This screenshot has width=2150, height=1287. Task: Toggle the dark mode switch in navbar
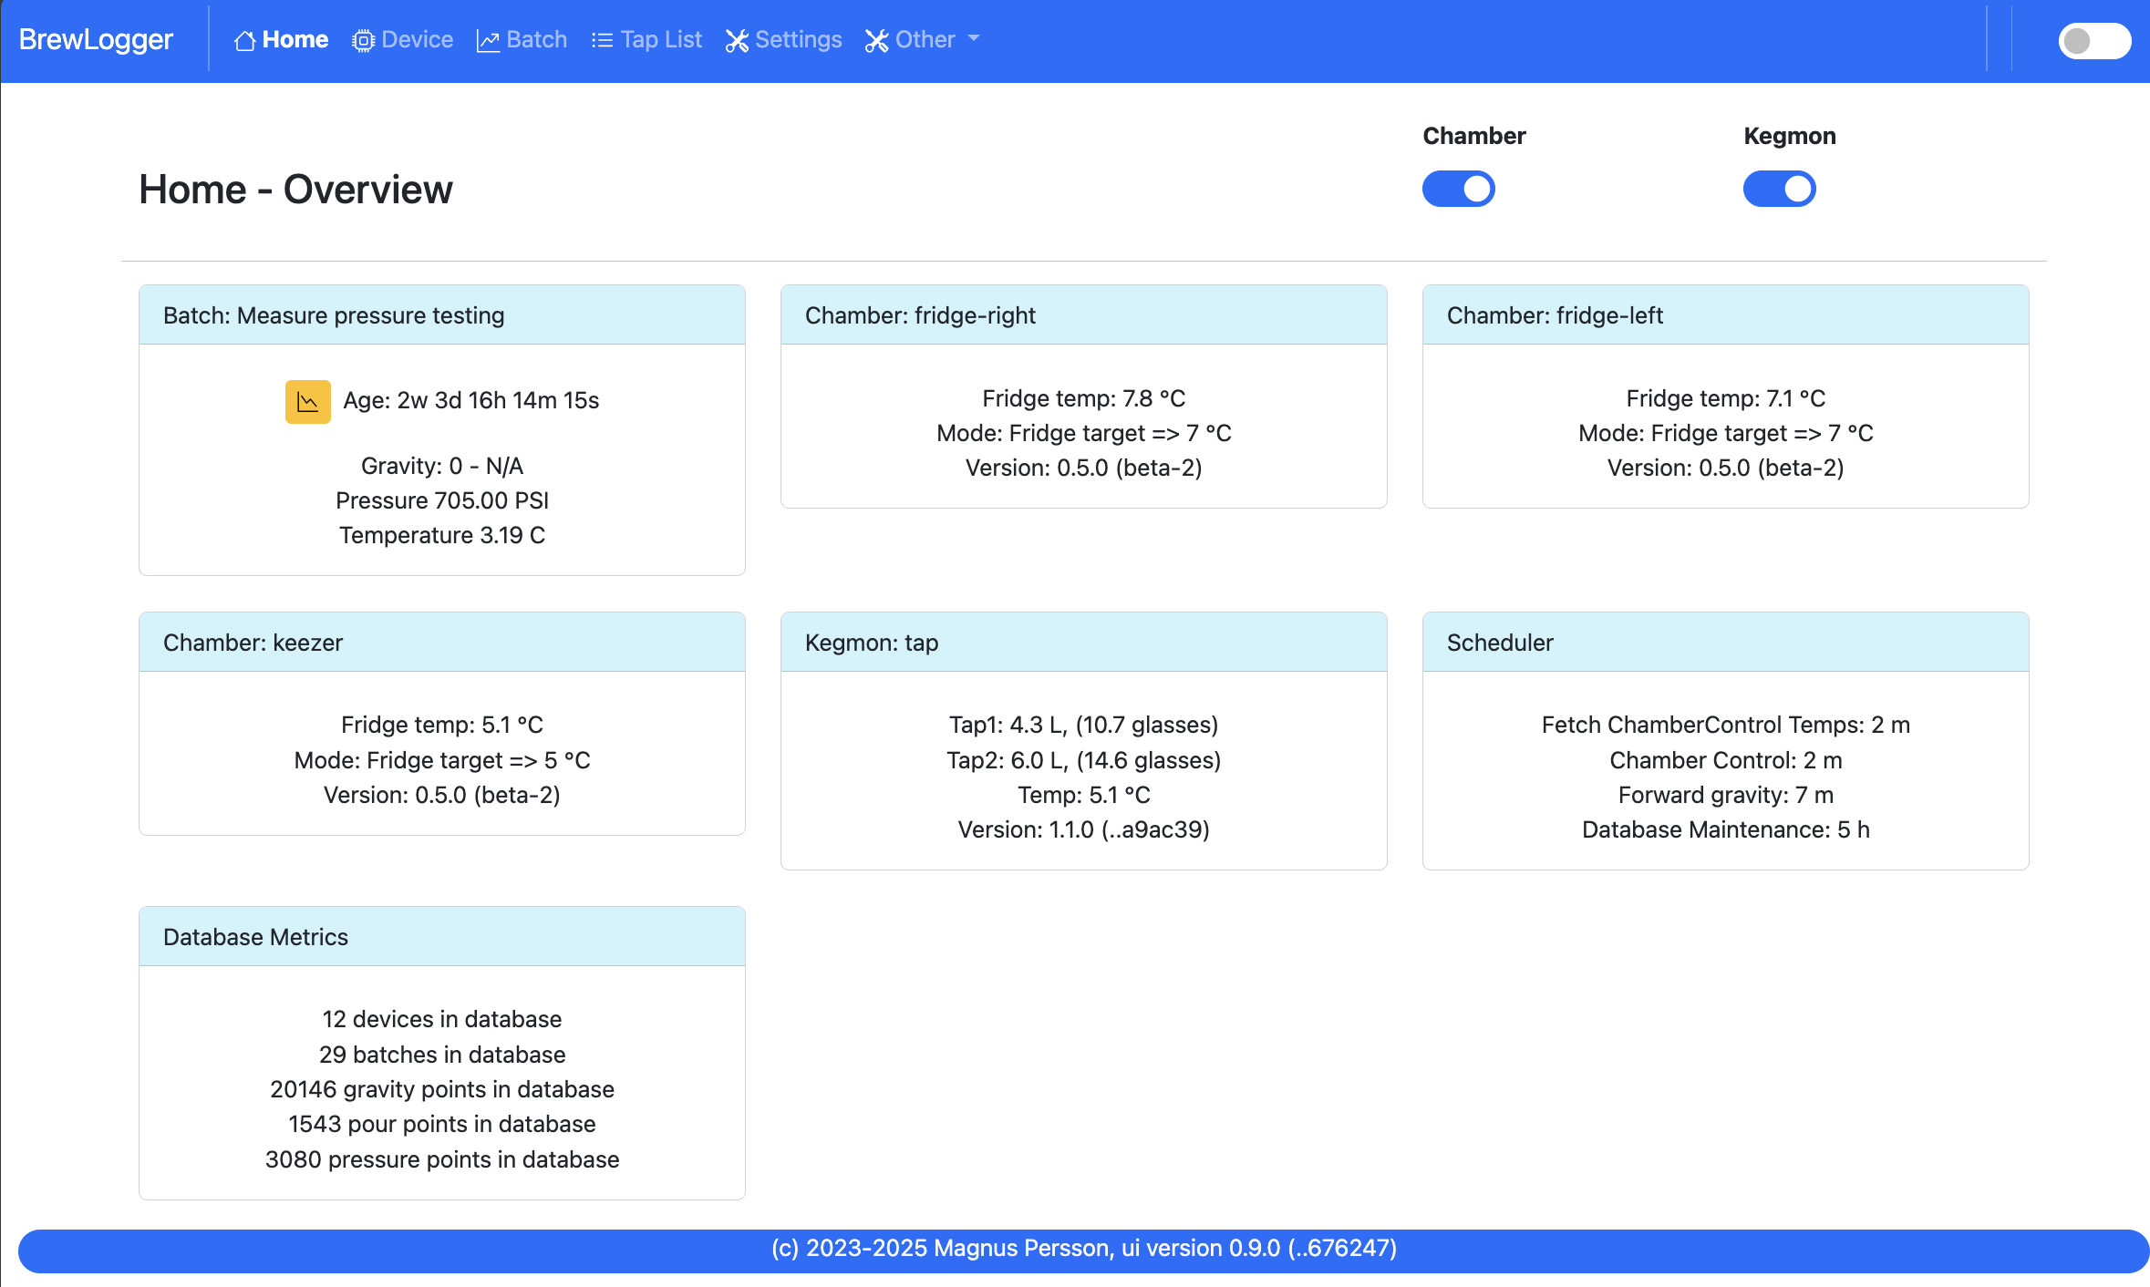click(2093, 41)
